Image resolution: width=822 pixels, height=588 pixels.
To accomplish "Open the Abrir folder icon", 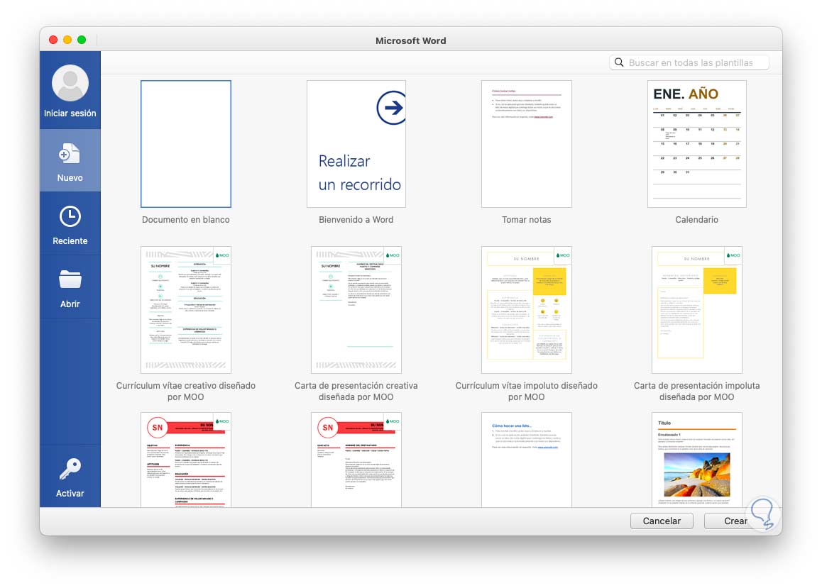I will pyautogui.click(x=70, y=279).
